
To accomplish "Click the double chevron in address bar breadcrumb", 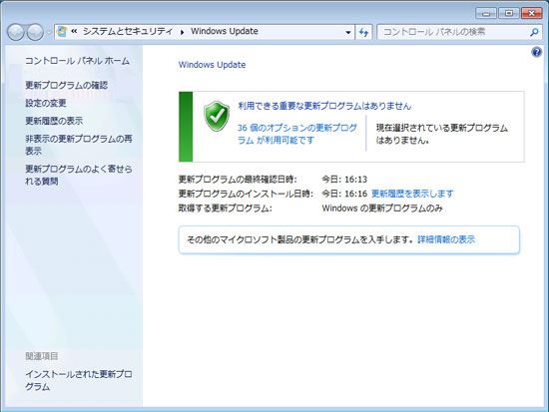I will pyautogui.click(x=74, y=32).
